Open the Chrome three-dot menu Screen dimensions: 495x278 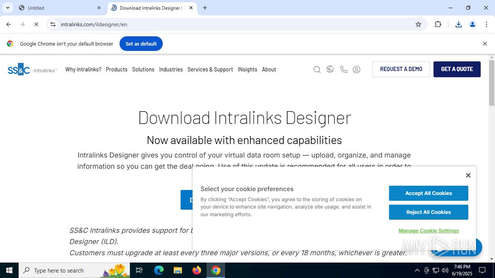(486, 24)
